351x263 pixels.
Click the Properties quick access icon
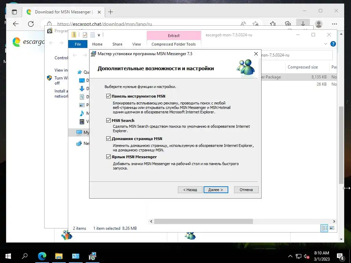coord(85,35)
